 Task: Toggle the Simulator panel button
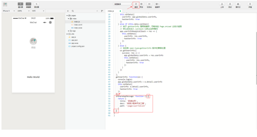(x=20, y=4)
